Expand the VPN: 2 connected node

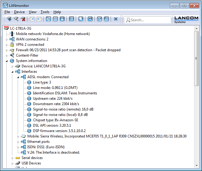pos(7,45)
